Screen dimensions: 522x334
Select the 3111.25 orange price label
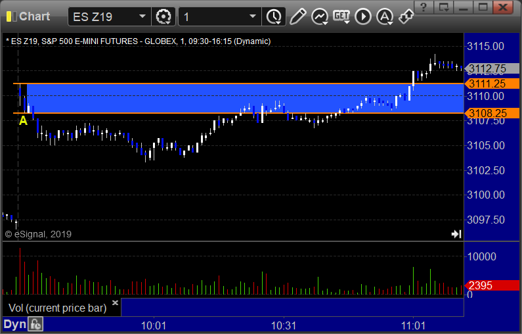click(492, 83)
